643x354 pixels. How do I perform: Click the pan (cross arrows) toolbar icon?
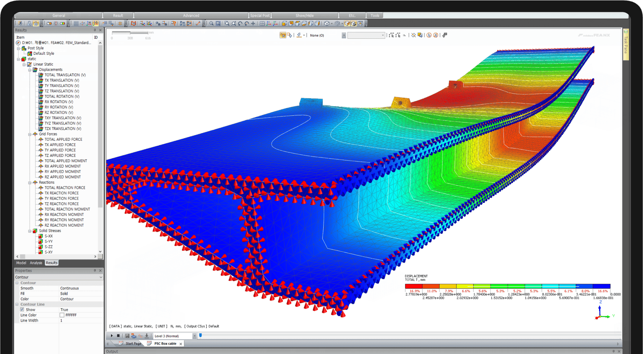[253, 24]
